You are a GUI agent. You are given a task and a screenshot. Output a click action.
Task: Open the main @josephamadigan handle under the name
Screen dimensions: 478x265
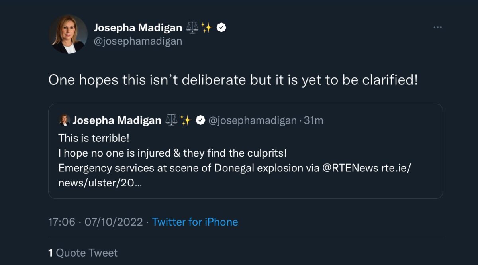point(138,41)
